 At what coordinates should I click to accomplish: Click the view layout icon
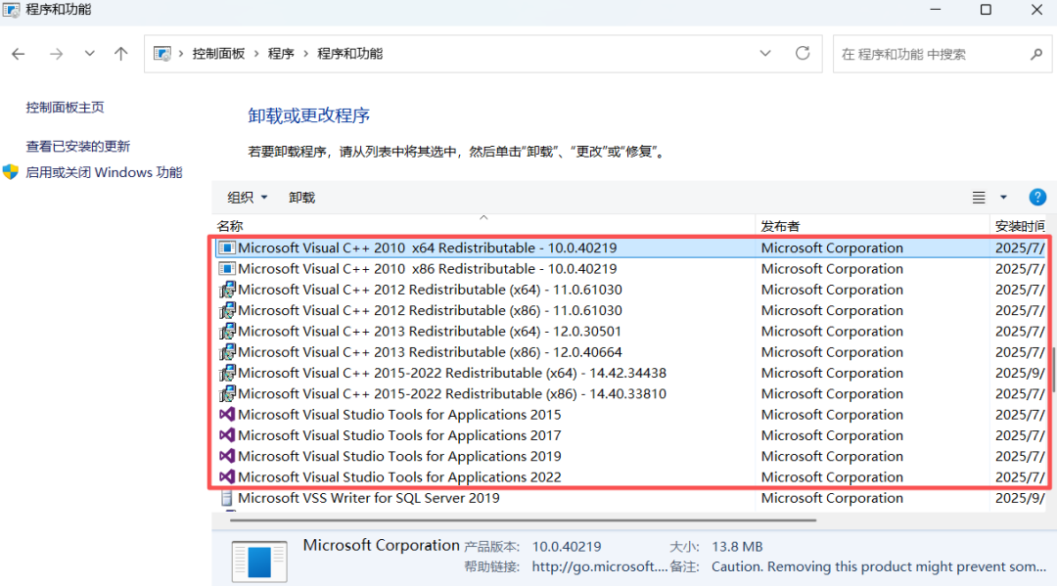click(979, 197)
